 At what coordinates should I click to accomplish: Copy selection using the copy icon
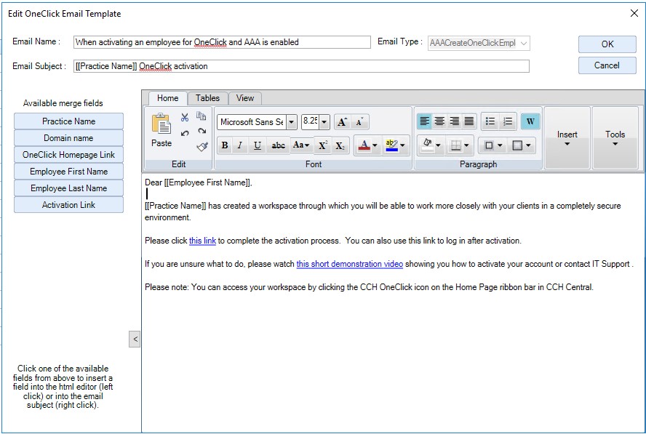[x=201, y=116]
